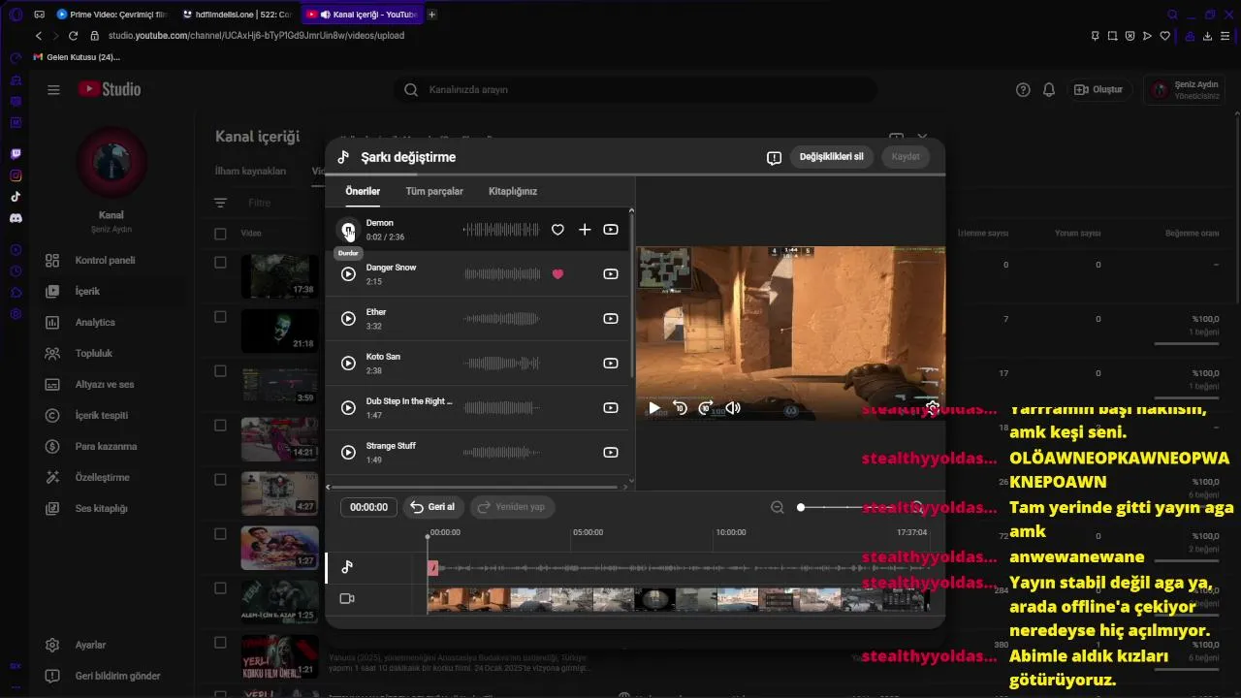Open YouTube link for Demon track
This screenshot has width=1241, height=698.
(611, 230)
